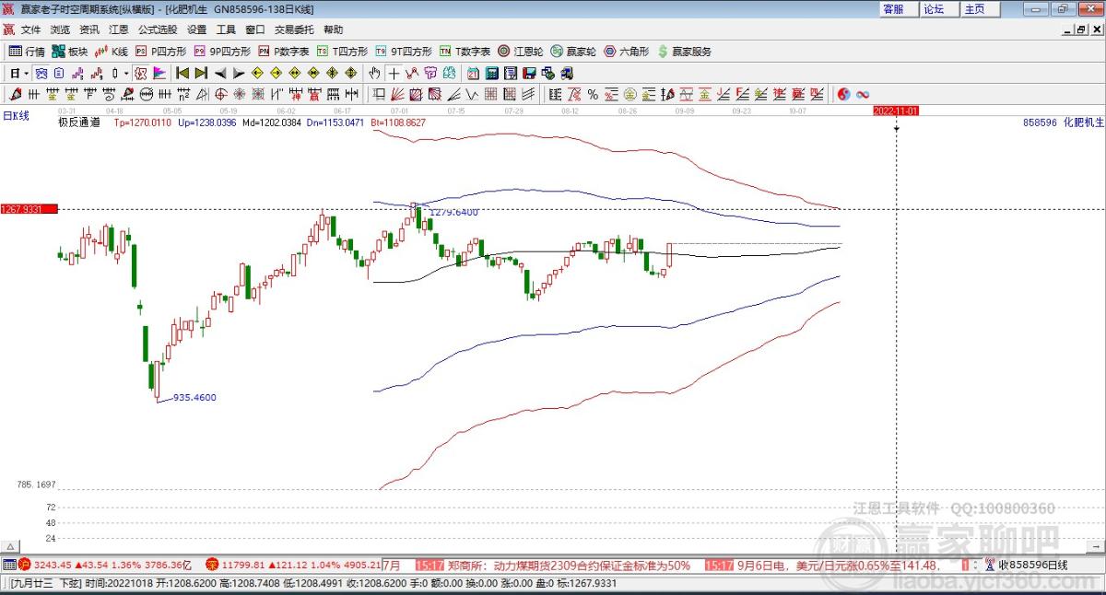
Task: Click the 客服 button at top right
Action: pyautogui.click(x=892, y=9)
